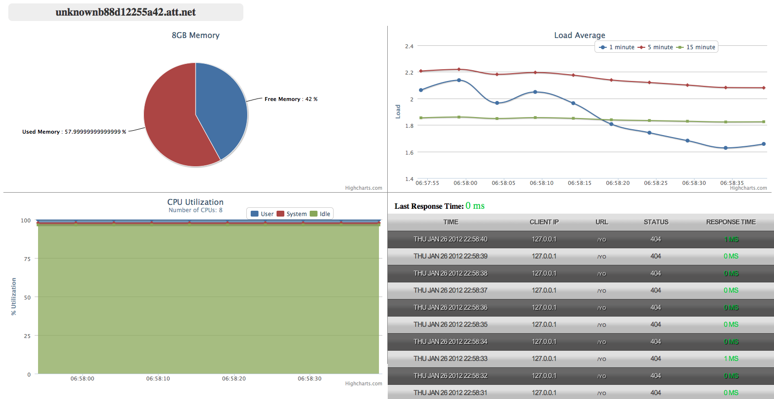This screenshot has width=774, height=399.
Task: Toggle the Idle series in CPU legend
Action: (x=320, y=214)
